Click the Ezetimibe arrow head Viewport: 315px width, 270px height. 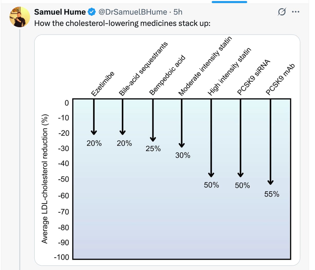point(94,132)
